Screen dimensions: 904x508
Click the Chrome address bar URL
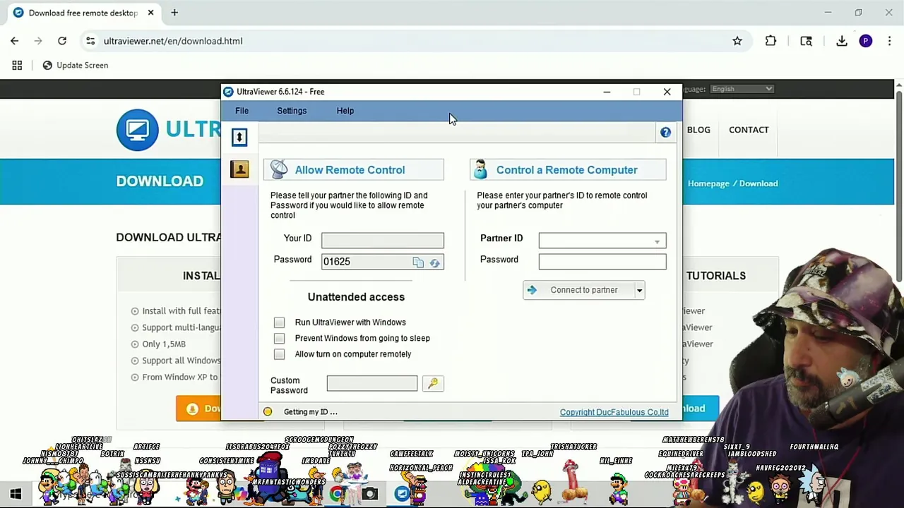pyautogui.click(x=173, y=41)
